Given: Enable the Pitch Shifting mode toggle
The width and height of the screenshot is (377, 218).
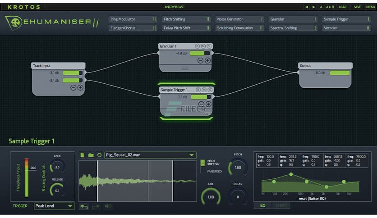Looking at the screenshot, I should click(x=202, y=162).
